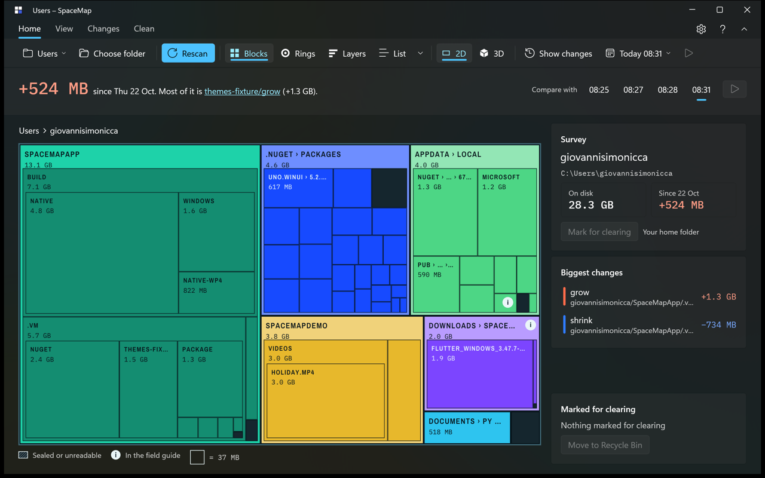Screen dimensions: 765x478
Task: Open the field guide info icon in APPDATA
Action: pyautogui.click(x=507, y=302)
